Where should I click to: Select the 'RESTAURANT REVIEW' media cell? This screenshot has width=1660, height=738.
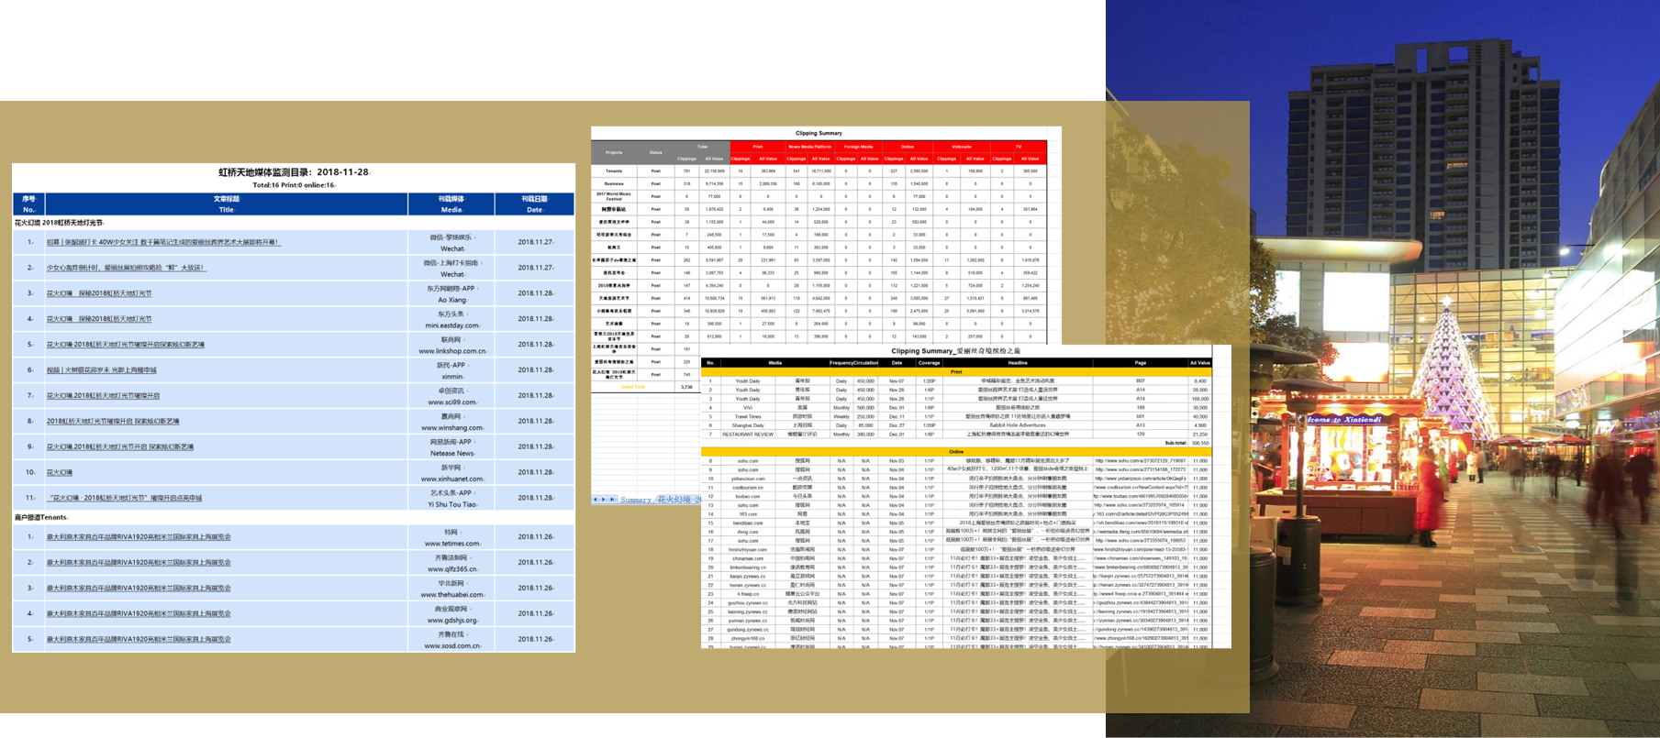748,435
